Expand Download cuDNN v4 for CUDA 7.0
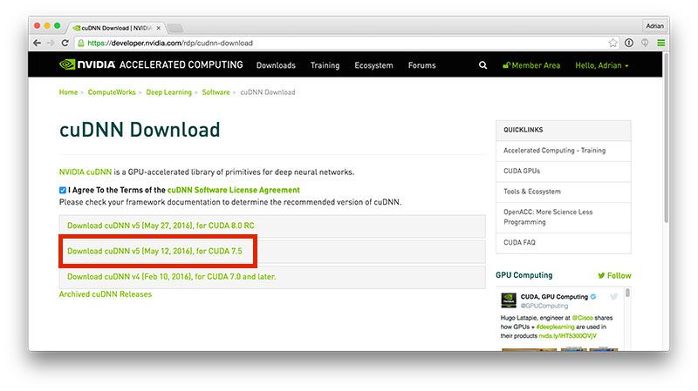Viewport: 698px width, 391px height. [272, 276]
